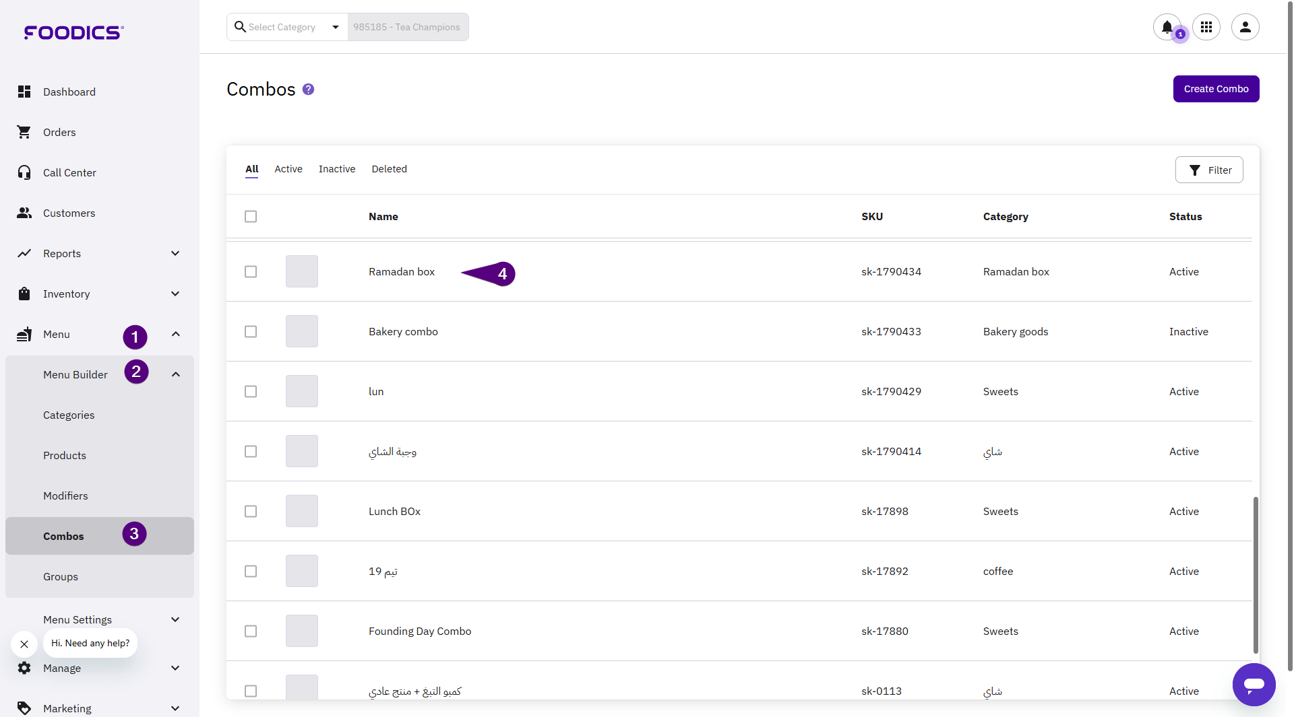This screenshot has width=1294, height=717.
Task: Open the live chat bubble icon
Action: pyautogui.click(x=1254, y=685)
